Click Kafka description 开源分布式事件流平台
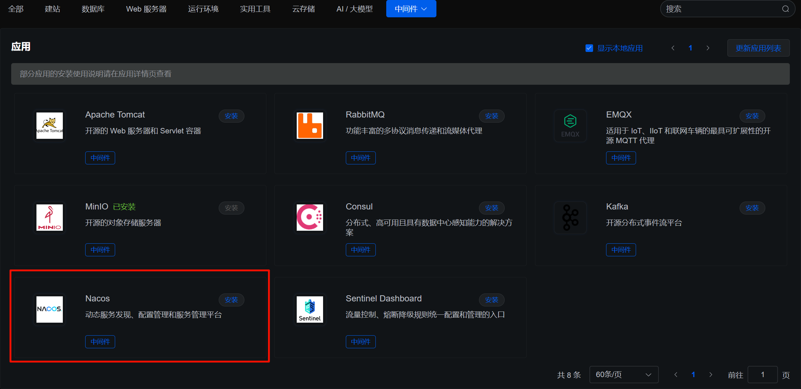Image resolution: width=801 pixels, height=389 pixels. tap(644, 223)
